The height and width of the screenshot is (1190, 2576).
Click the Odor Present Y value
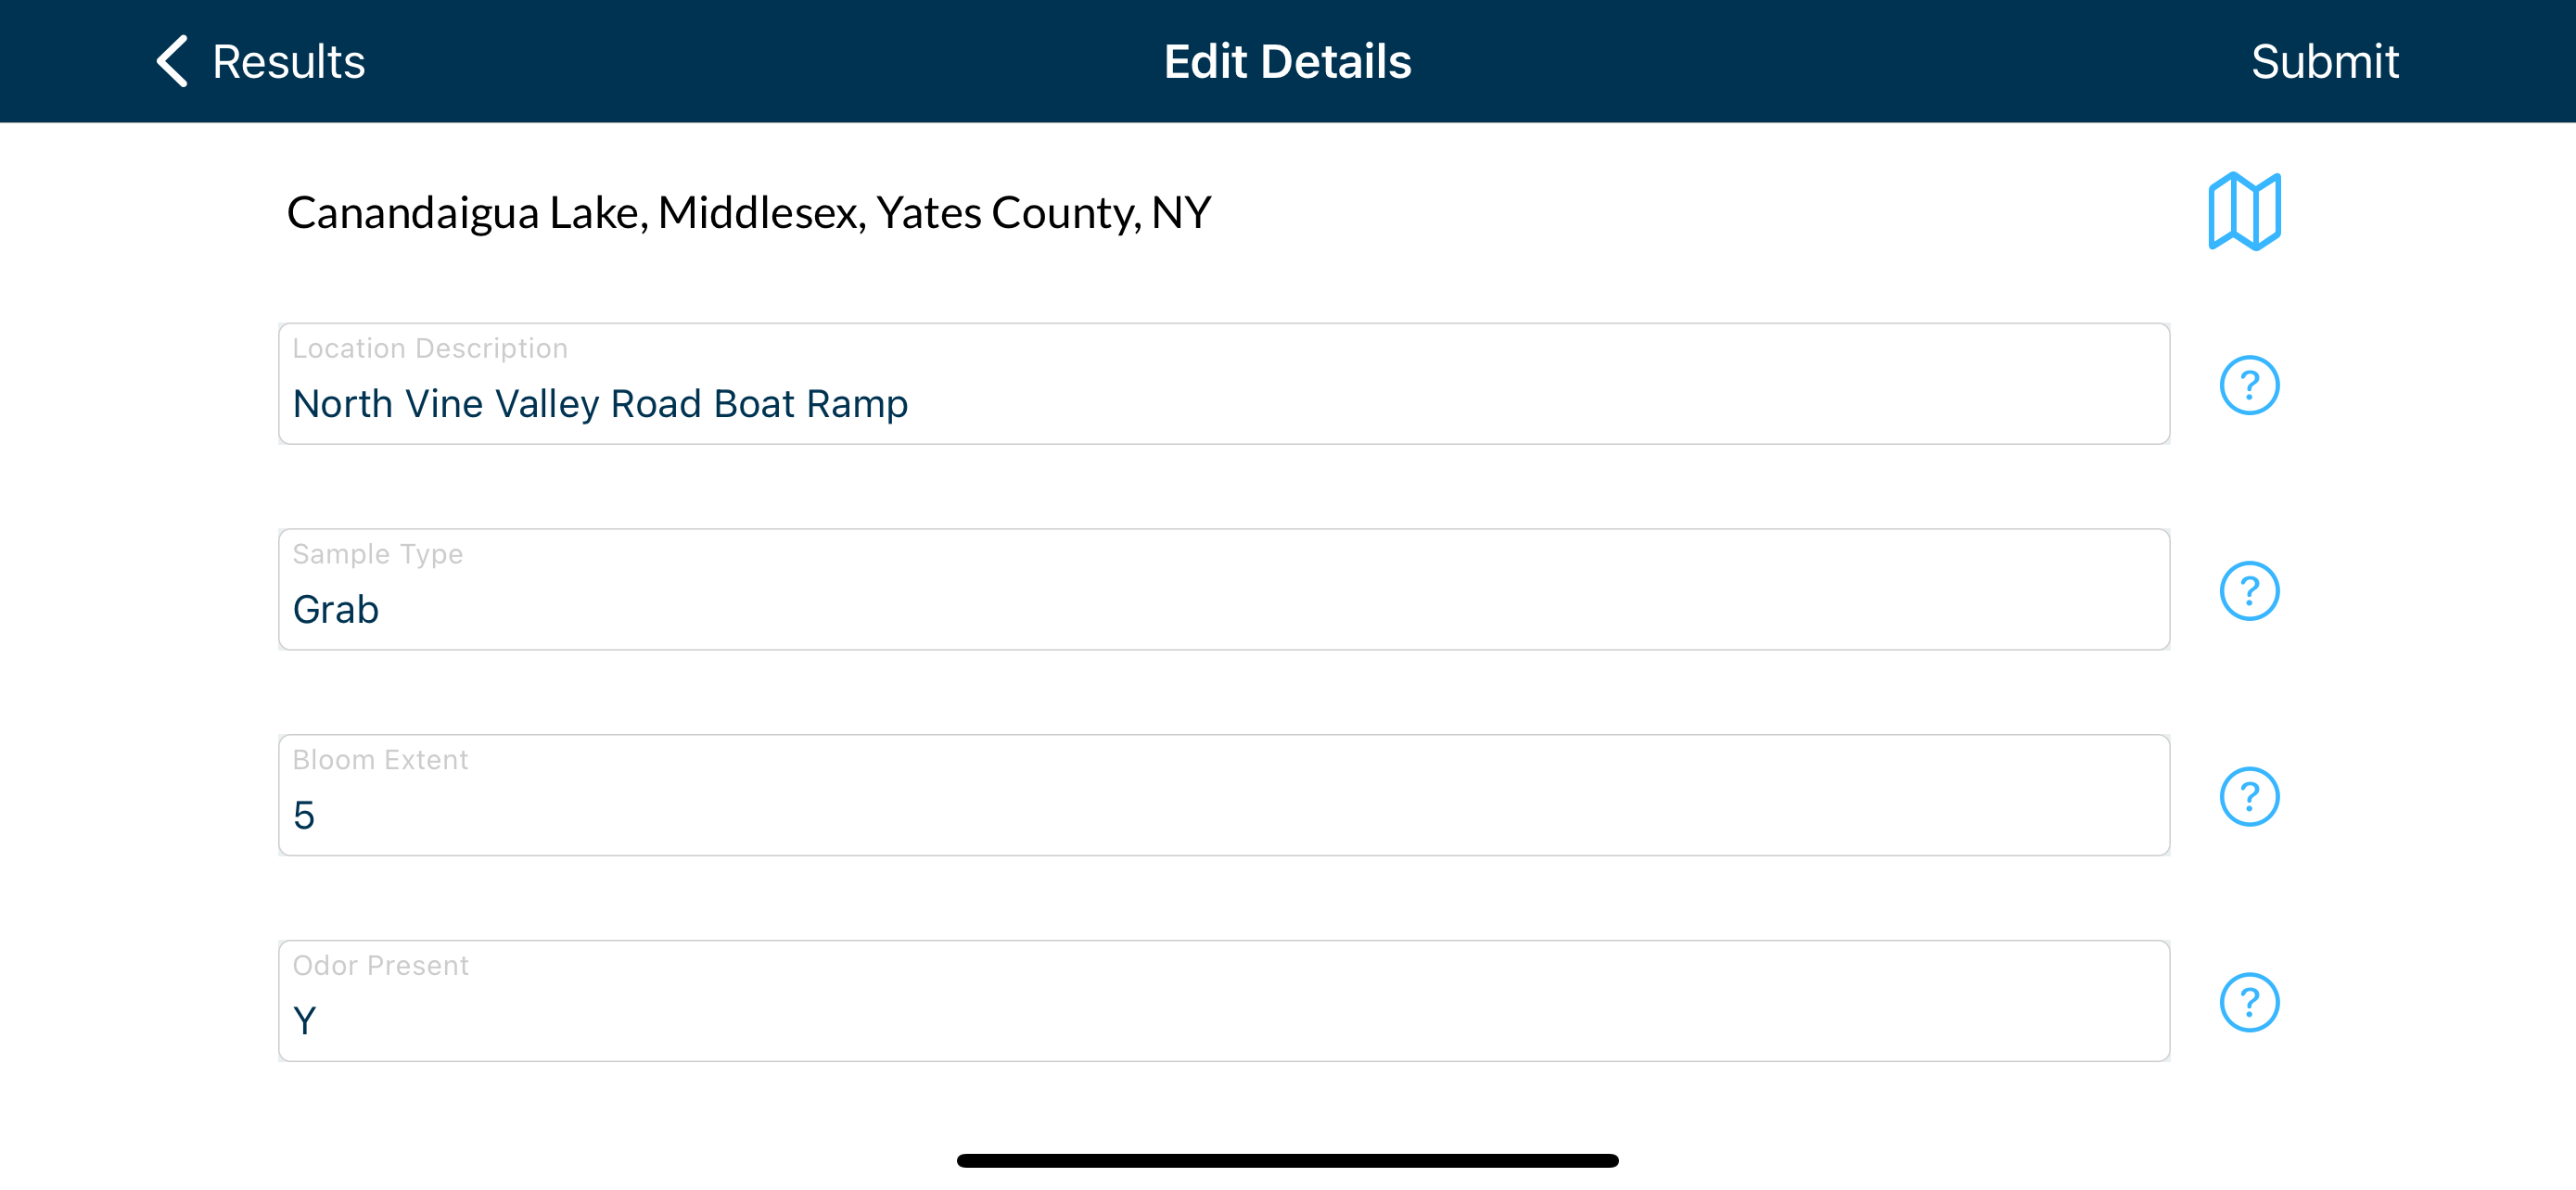(305, 1021)
